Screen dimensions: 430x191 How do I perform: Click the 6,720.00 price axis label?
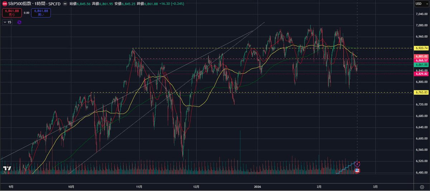click(x=422, y=104)
